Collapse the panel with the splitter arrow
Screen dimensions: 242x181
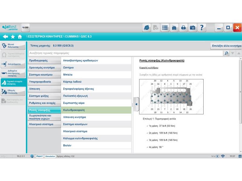(136, 104)
